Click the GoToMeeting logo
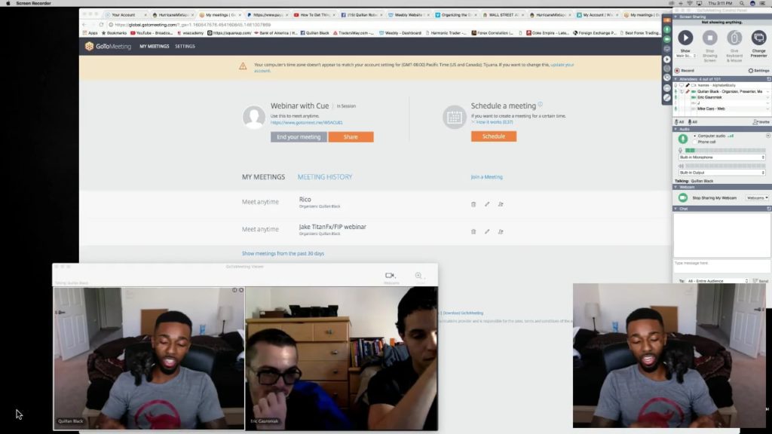Screen dimensions: 772x434 [x=108, y=46]
